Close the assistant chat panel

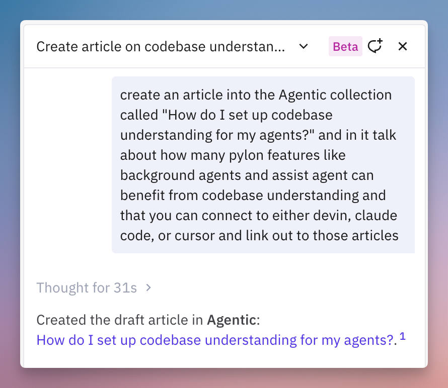(x=403, y=46)
